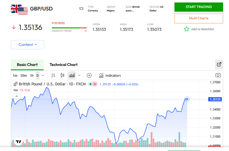Image resolution: width=229 pixels, height=151 pixels.
Task: Select the candlestick chart style icon
Action: pyautogui.click(x=62, y=75)
